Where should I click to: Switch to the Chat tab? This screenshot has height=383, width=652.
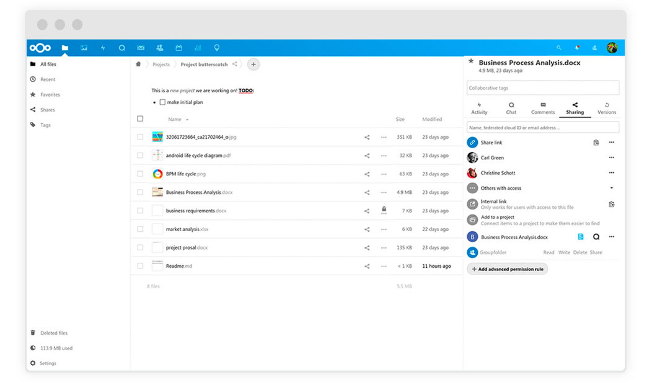click(511, 108)
